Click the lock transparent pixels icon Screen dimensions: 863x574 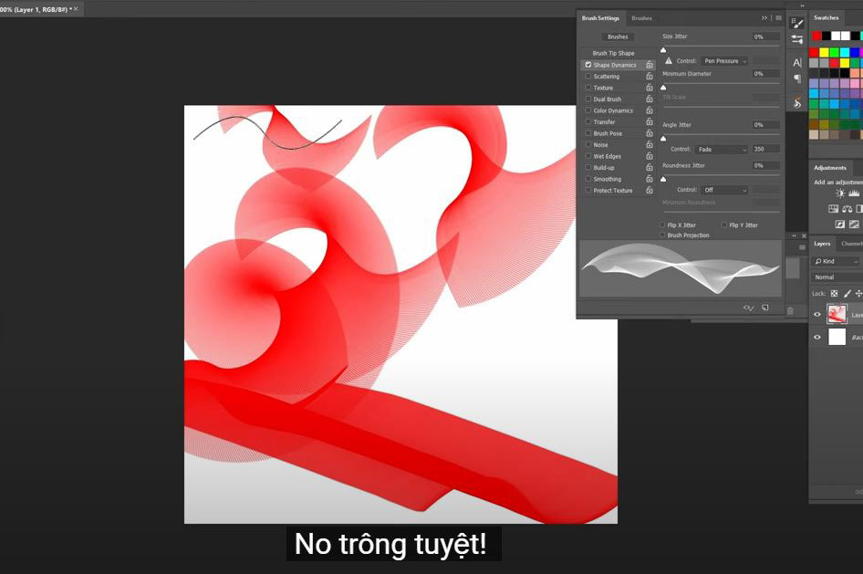(x=835, y=293)
